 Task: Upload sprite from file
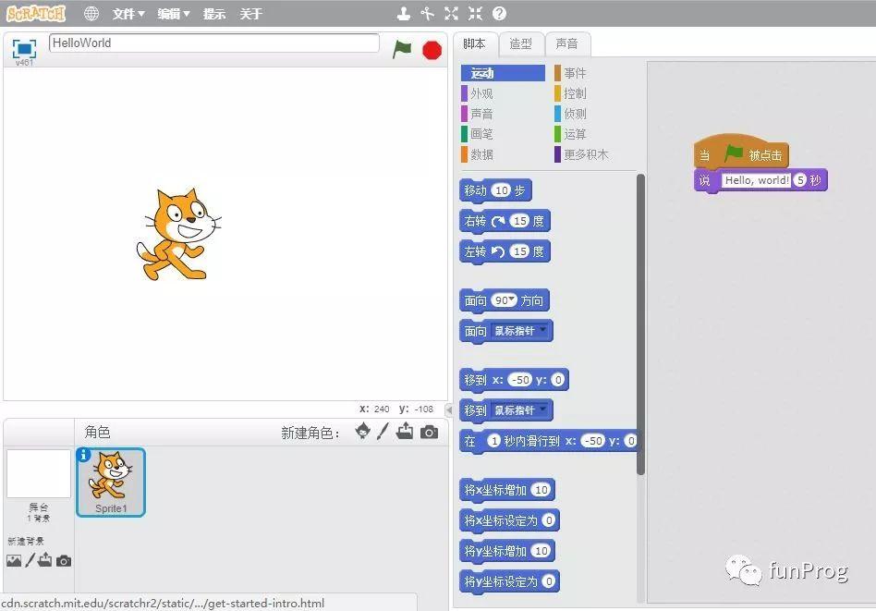coord(405,431)
